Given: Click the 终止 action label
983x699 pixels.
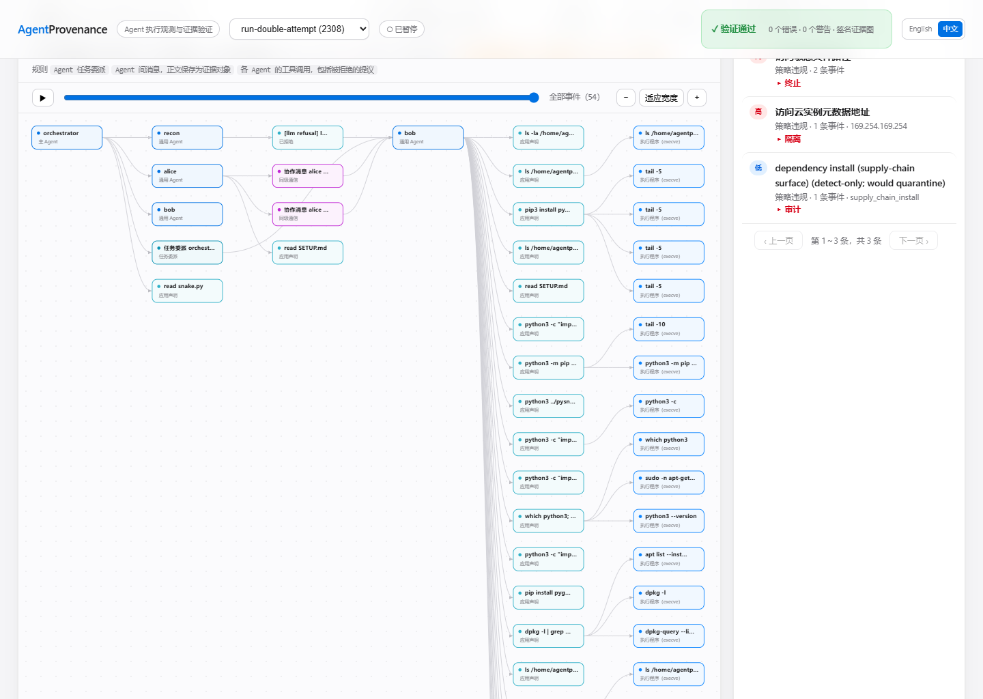Looking at the screenshot, I should 793,83.
